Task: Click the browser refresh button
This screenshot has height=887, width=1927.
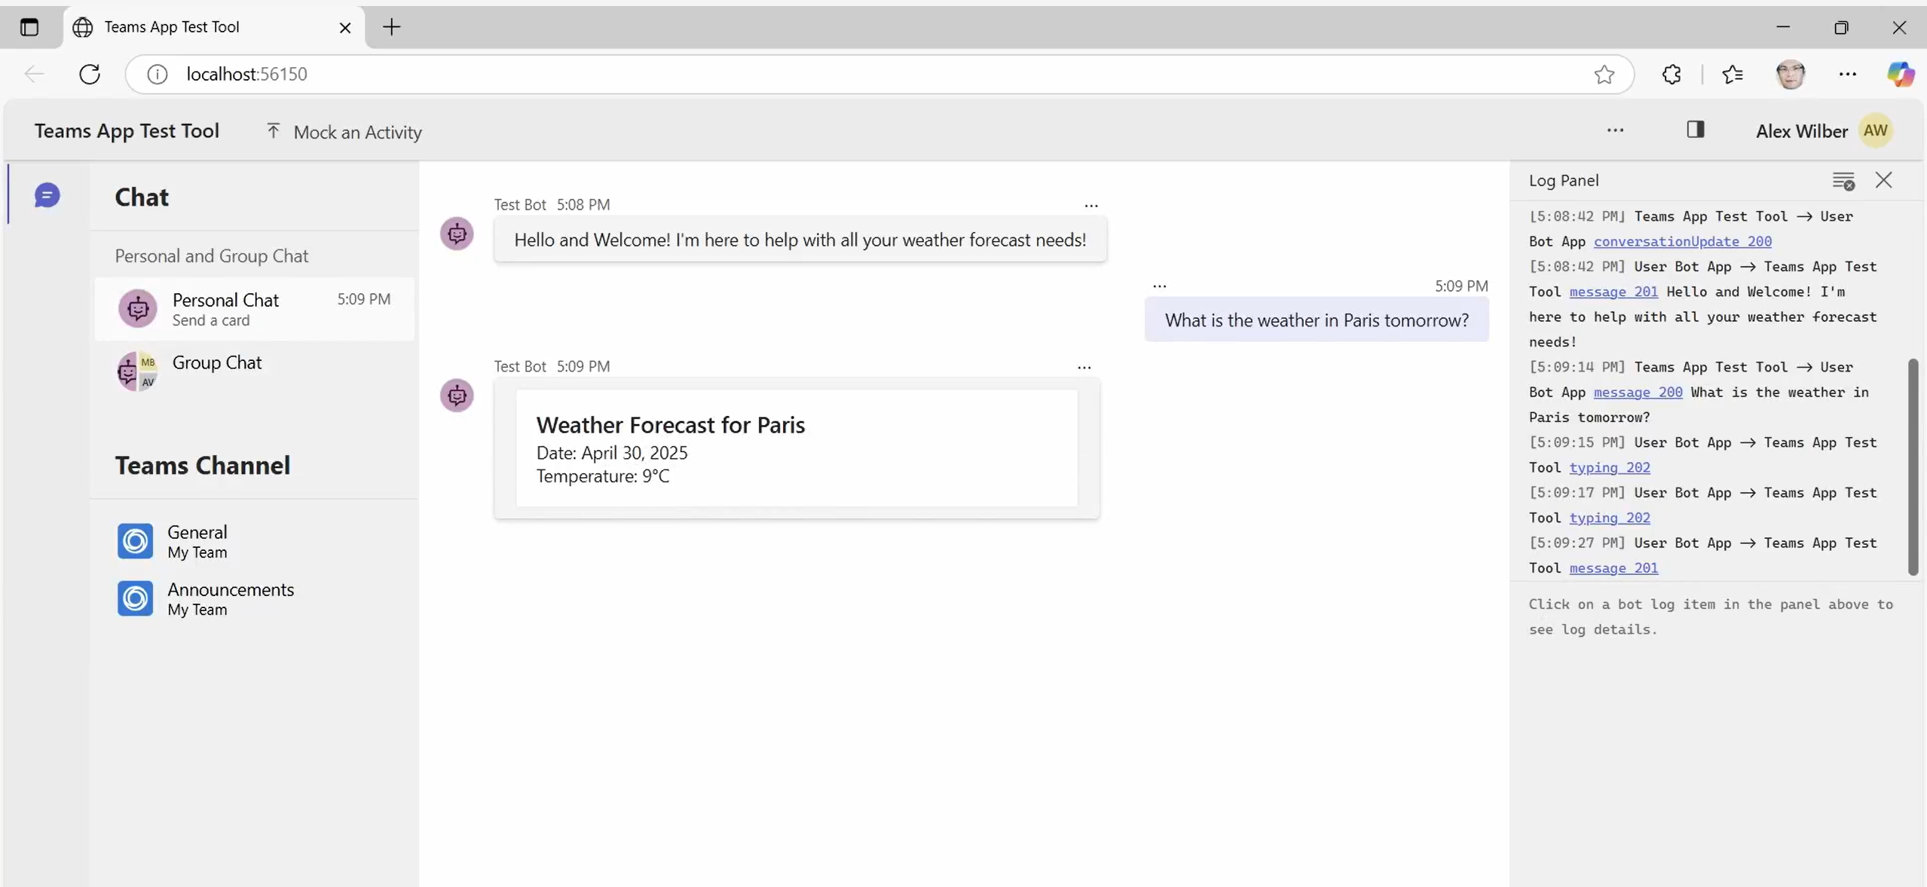Action: [x=90, y=74]
